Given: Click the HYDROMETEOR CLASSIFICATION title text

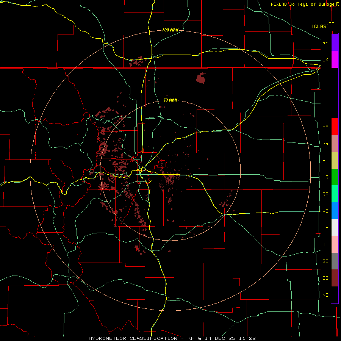Looking at the screenshot, I should pyautogui.click(x=133, y=338).
